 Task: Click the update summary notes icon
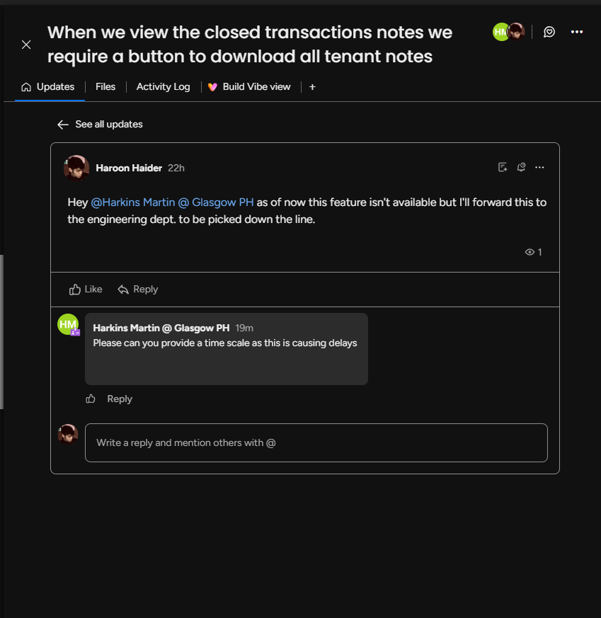tap(503, 167)
